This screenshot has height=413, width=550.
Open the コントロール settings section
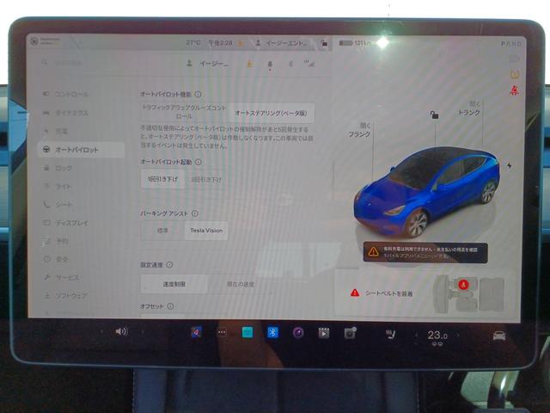(x=65, y=94)
